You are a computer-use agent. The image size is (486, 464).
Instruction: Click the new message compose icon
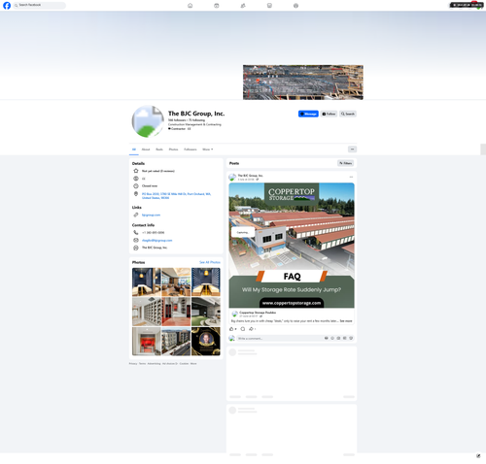(x=478, y=456)
